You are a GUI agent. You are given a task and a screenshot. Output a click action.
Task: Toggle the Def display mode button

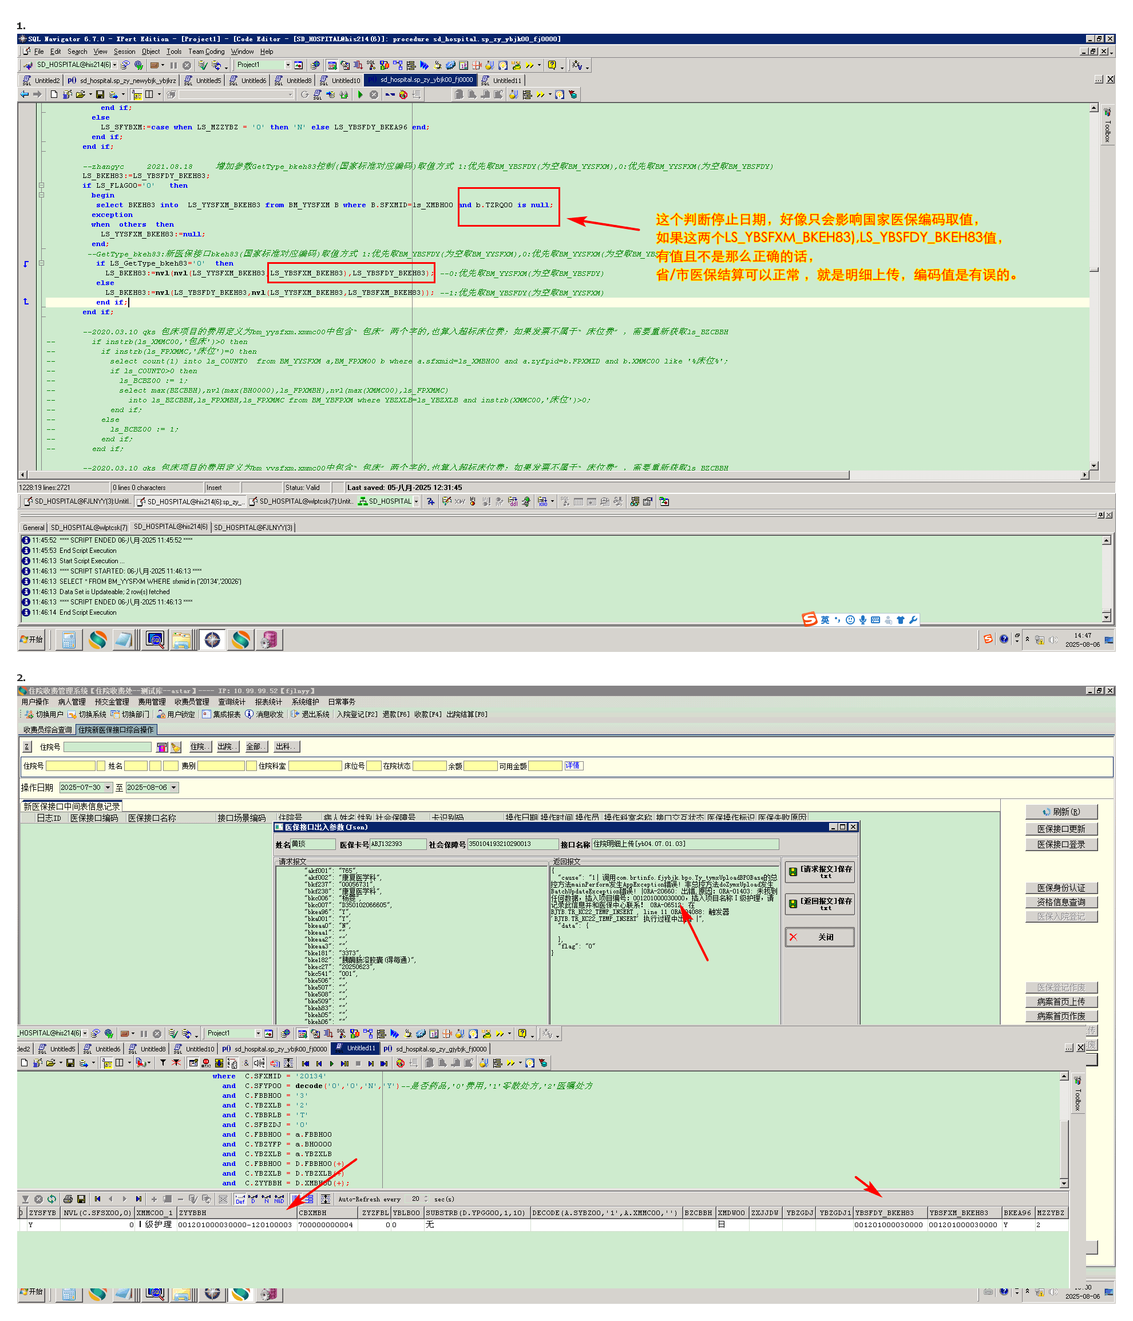(240, 1199)
